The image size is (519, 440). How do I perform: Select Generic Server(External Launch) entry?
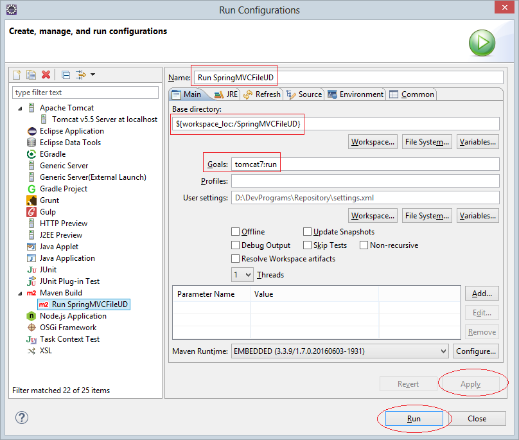pos(93,177)
